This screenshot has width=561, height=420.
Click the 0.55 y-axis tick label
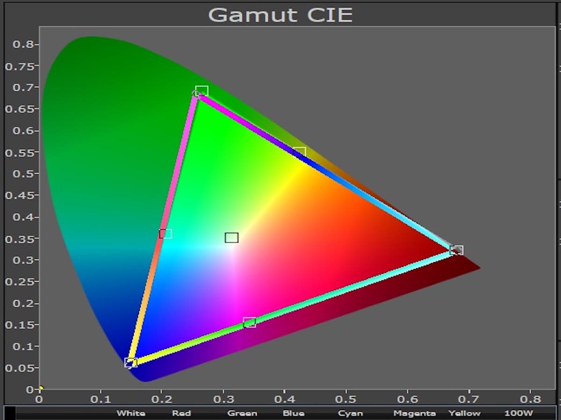click(19, 152)
